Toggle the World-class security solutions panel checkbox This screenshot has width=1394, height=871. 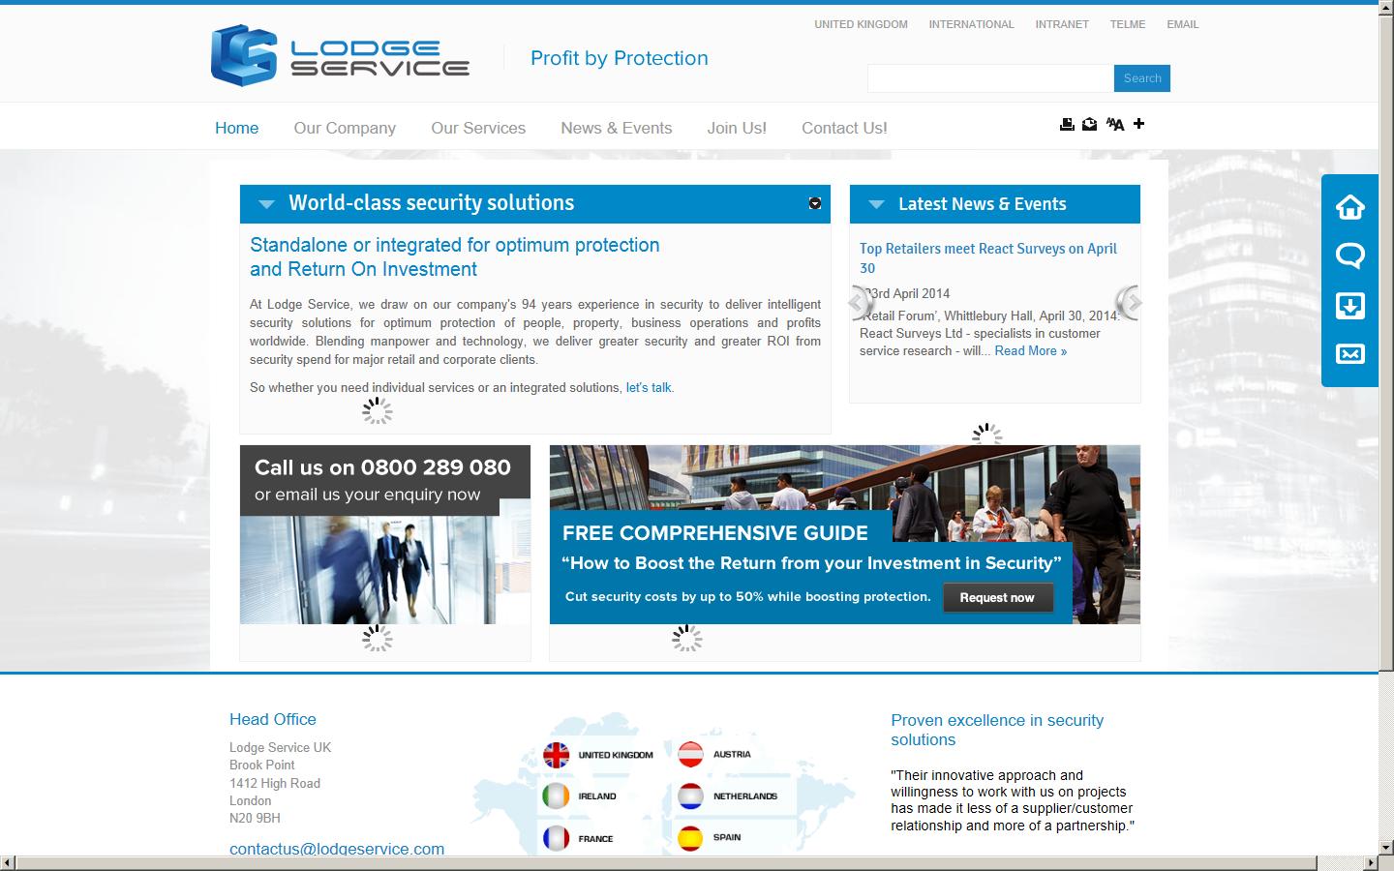point(815,203)
